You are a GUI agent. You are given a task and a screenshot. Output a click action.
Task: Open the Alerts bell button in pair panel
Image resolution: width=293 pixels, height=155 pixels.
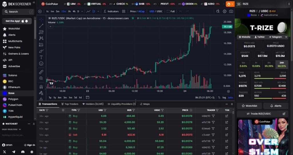pyautogui.click(x=276, y=106)
